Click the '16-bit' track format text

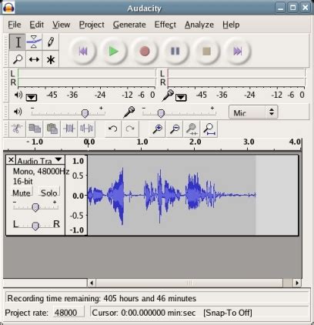tap(23, 181)
